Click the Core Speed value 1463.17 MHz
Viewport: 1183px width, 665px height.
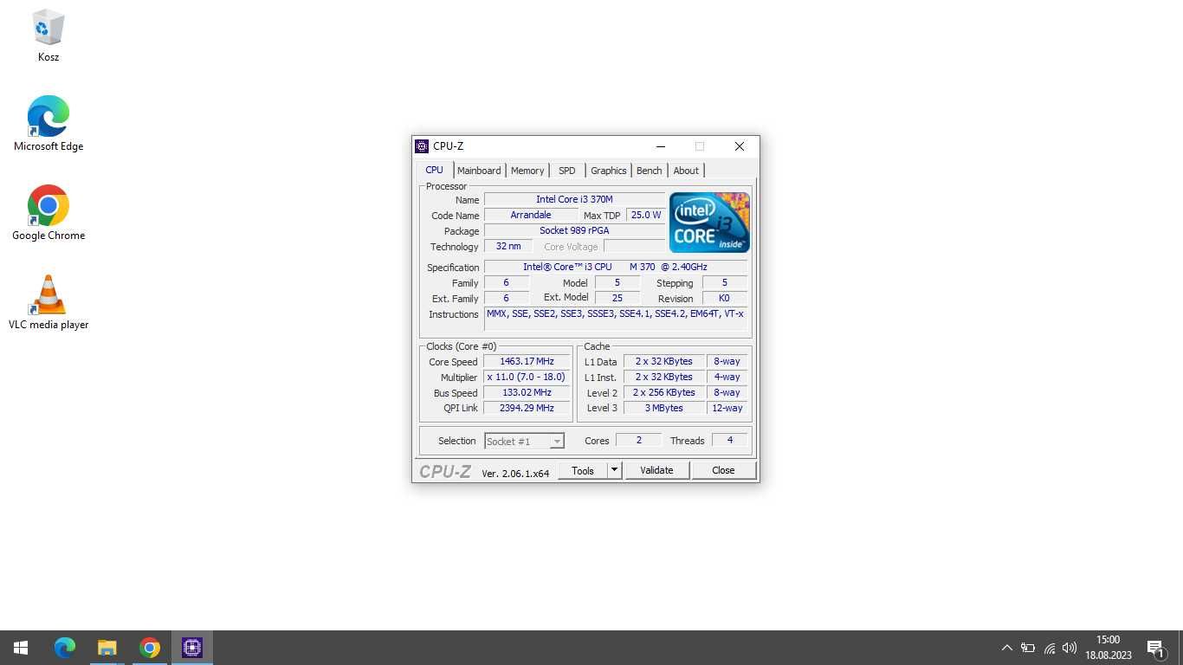pyautogui.click(x=527, y=361)
